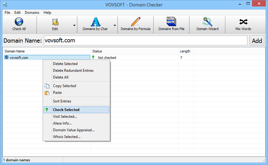The width and height of the screenshot is (268, 165).
Task: Close the Domain Checker window
Action: (259, 4)
